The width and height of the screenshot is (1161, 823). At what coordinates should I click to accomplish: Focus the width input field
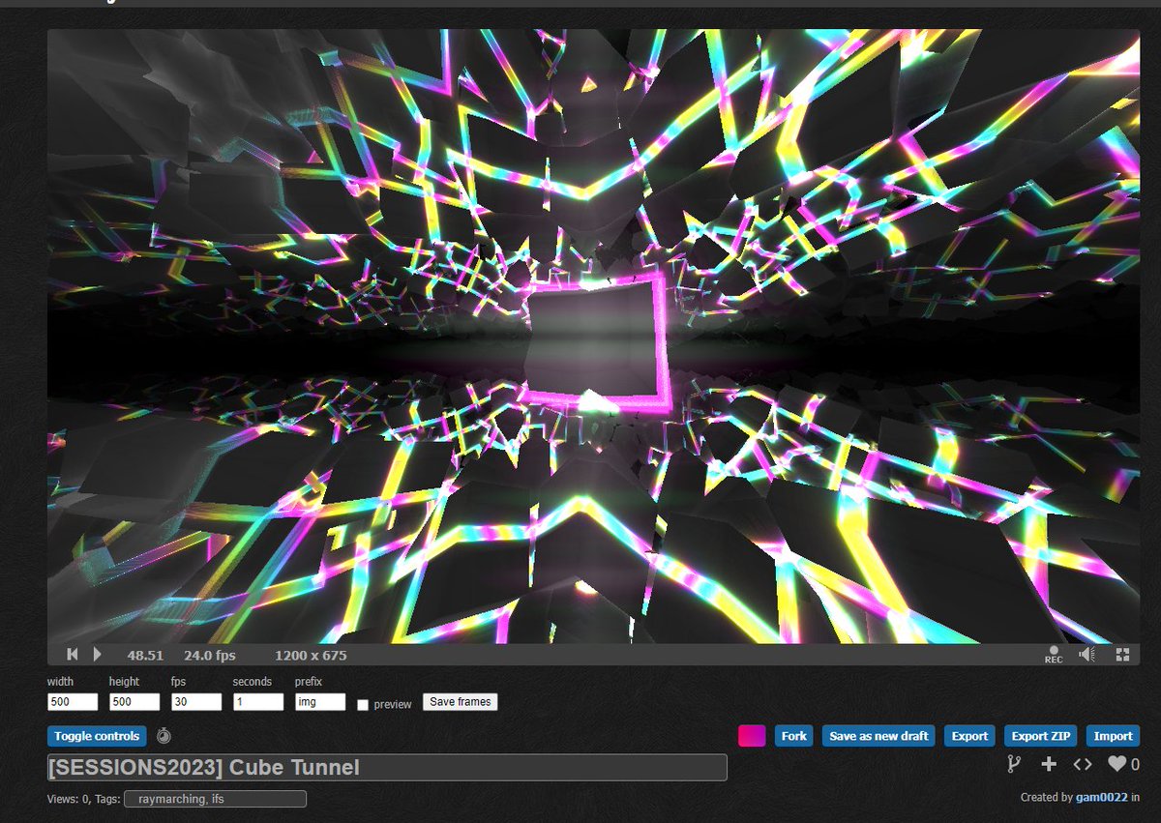73,702
